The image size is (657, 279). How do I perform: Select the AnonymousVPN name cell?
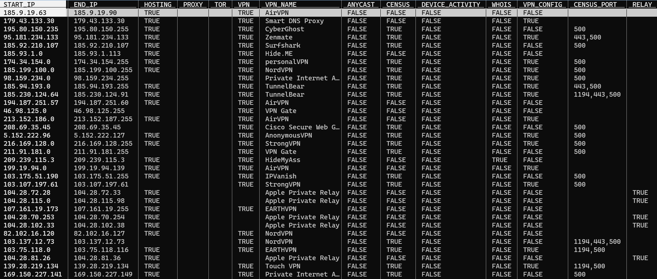click(x=288, y=135)
